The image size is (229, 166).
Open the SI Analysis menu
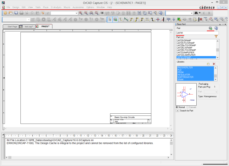56,7
